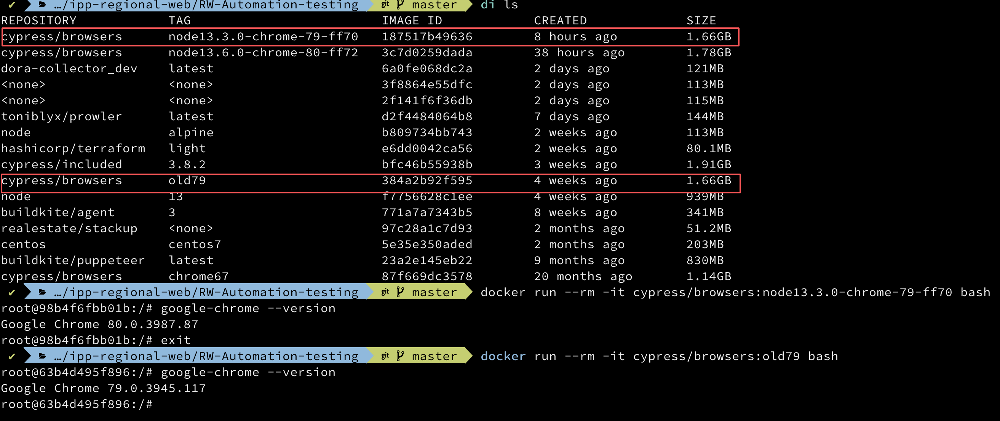Click image ID 6a0fe068dc2a
1000x421 pixels.
(427, 68)
